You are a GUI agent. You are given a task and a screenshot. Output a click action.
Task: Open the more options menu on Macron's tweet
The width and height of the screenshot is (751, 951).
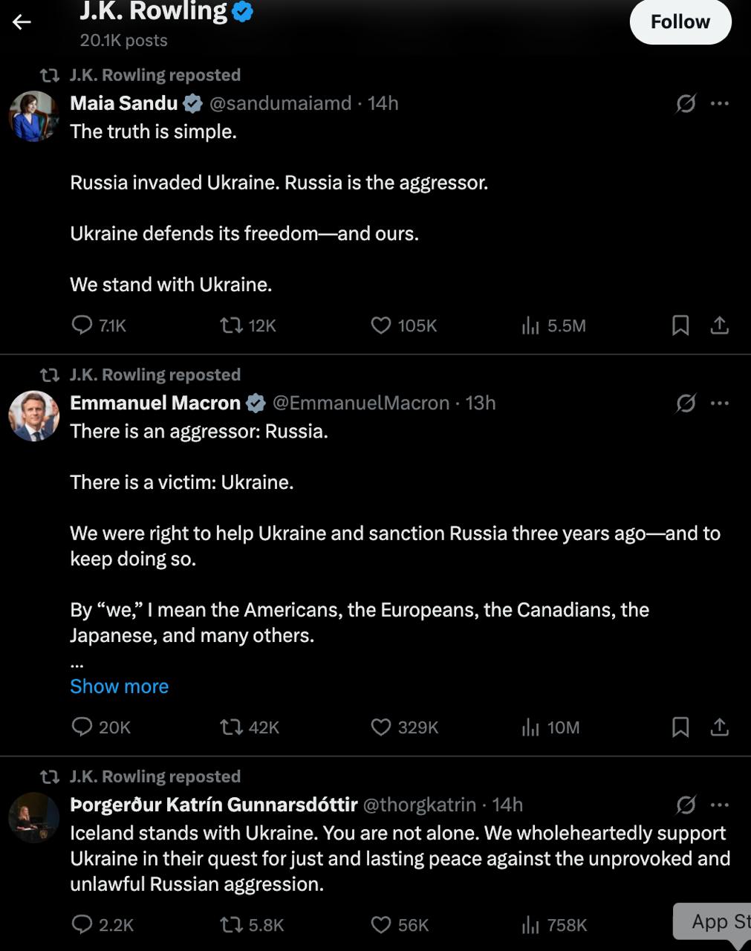(x=719, y=403)
